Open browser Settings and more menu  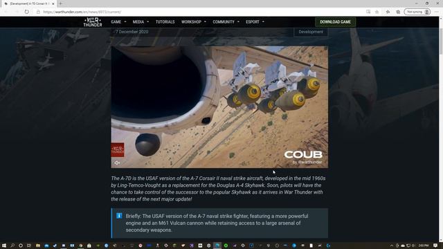coord(437,12)
